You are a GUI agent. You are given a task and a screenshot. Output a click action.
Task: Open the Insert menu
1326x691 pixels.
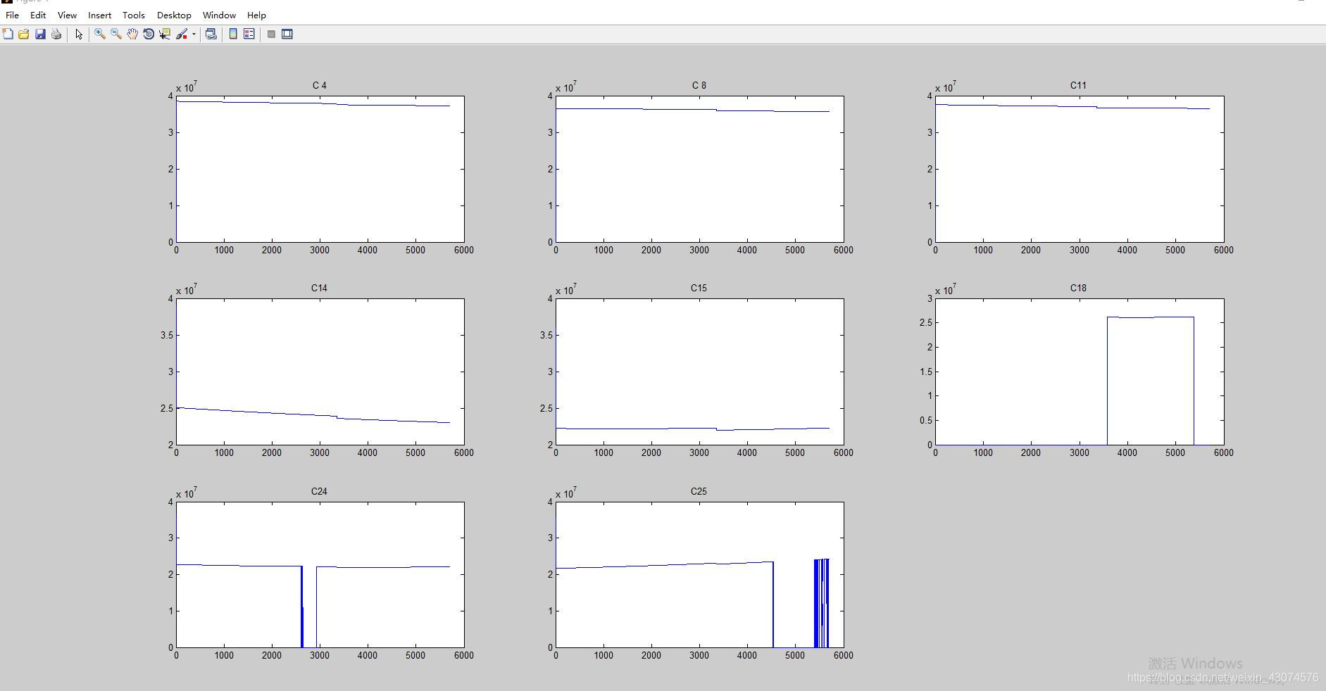[x=99, y=15]
